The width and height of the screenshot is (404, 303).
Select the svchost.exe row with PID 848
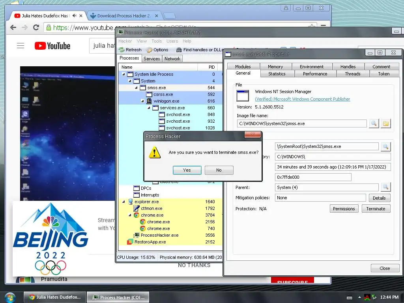tap(170, 114)
